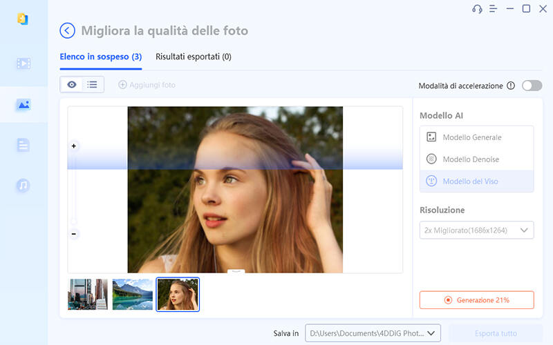Viewport: 553px width, 345px height.
Task: Click the info icon next to Modalità di accelerazione
Action: [511, 86]
